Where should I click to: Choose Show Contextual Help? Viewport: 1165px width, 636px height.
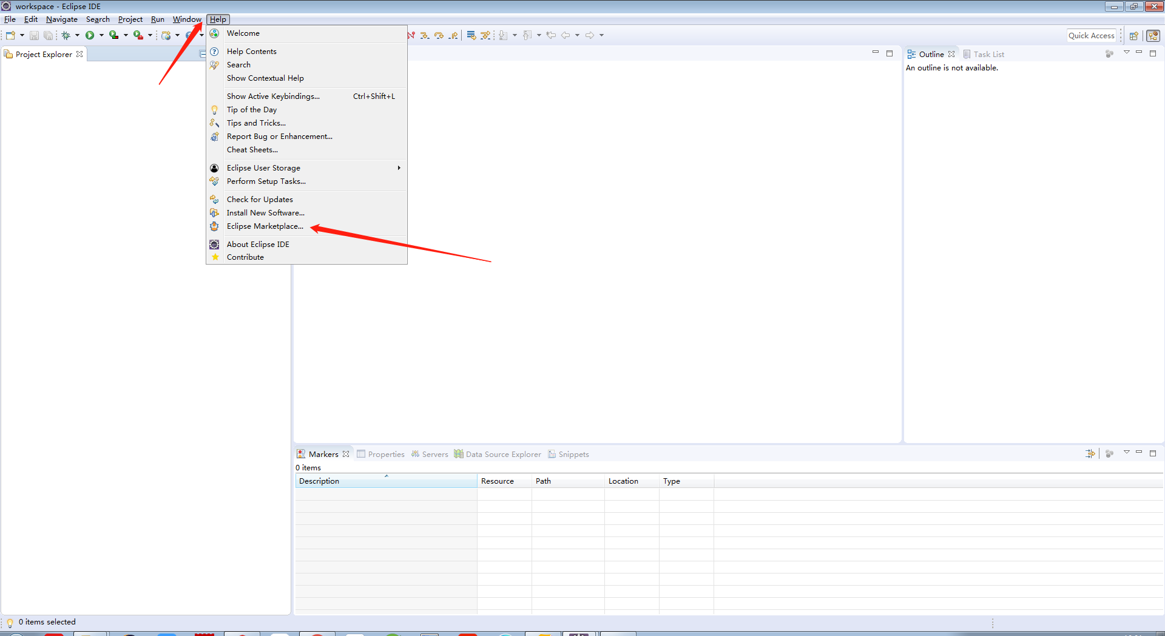[x=306, y=78]
